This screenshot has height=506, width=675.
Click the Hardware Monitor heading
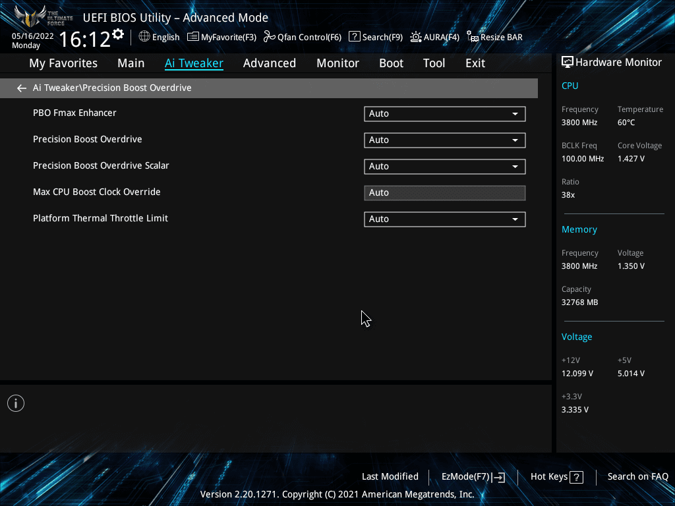click(618, 63)
